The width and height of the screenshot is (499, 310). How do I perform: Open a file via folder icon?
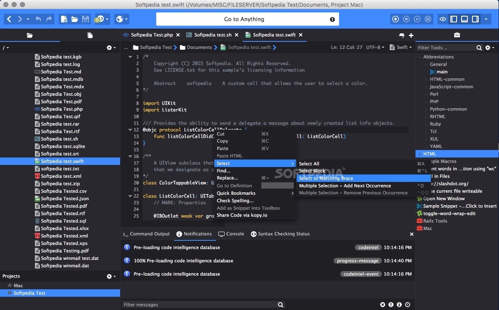(x=75, y=19)
